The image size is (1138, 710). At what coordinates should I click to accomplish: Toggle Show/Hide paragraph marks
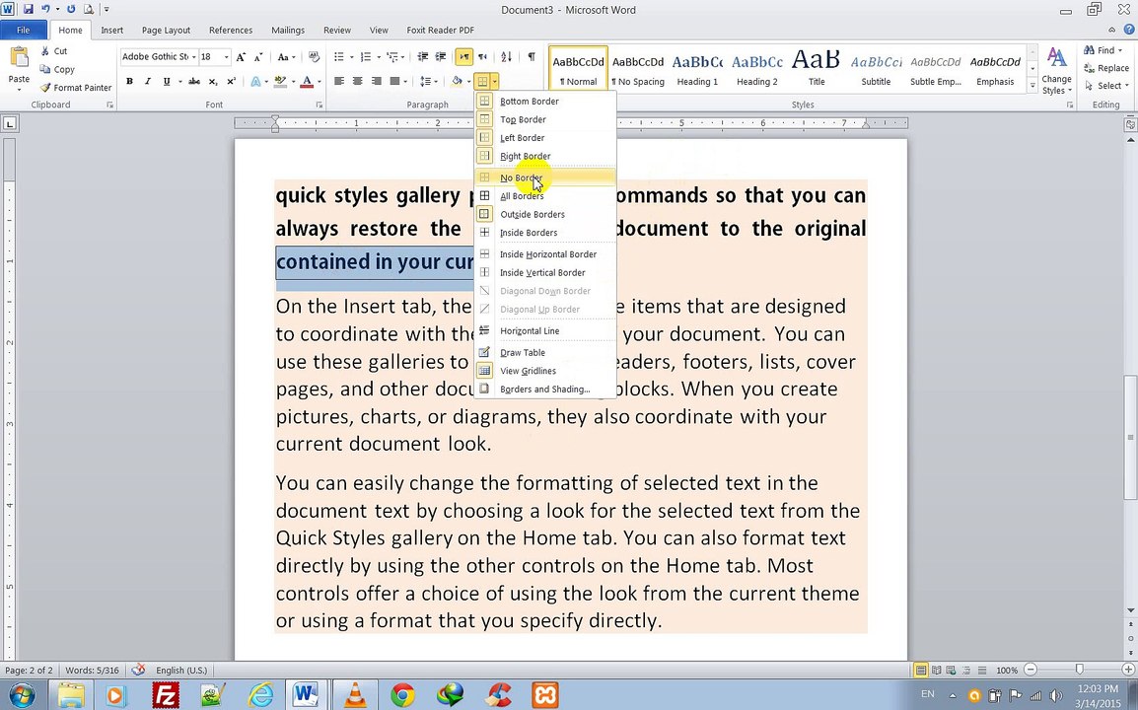[532, 56]
